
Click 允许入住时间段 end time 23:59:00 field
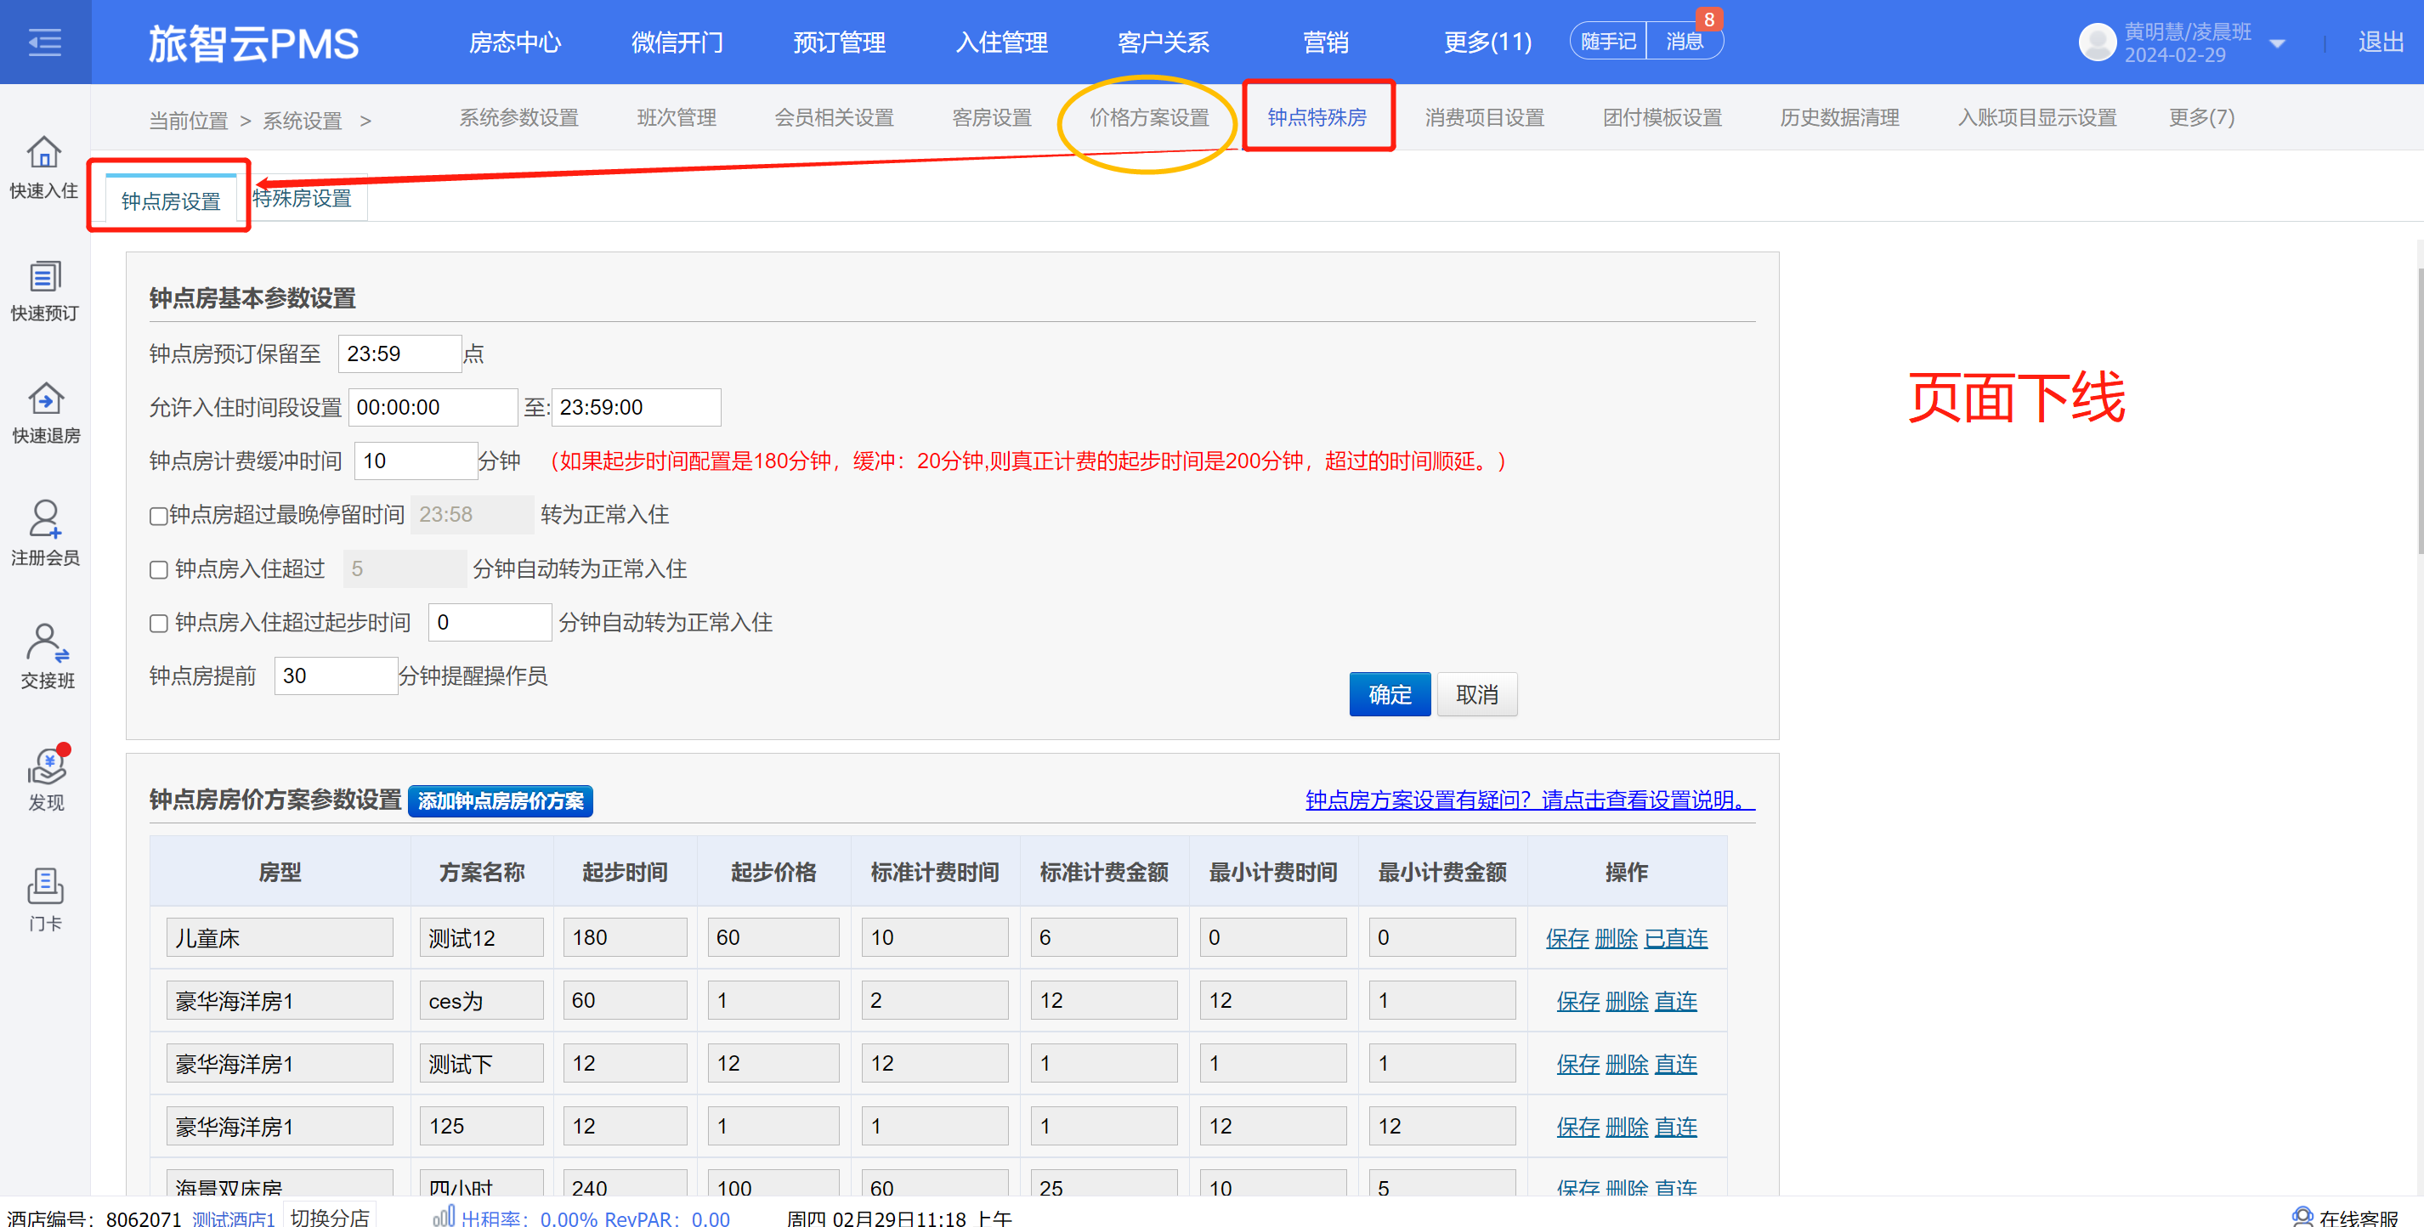(x=636, y=409)
